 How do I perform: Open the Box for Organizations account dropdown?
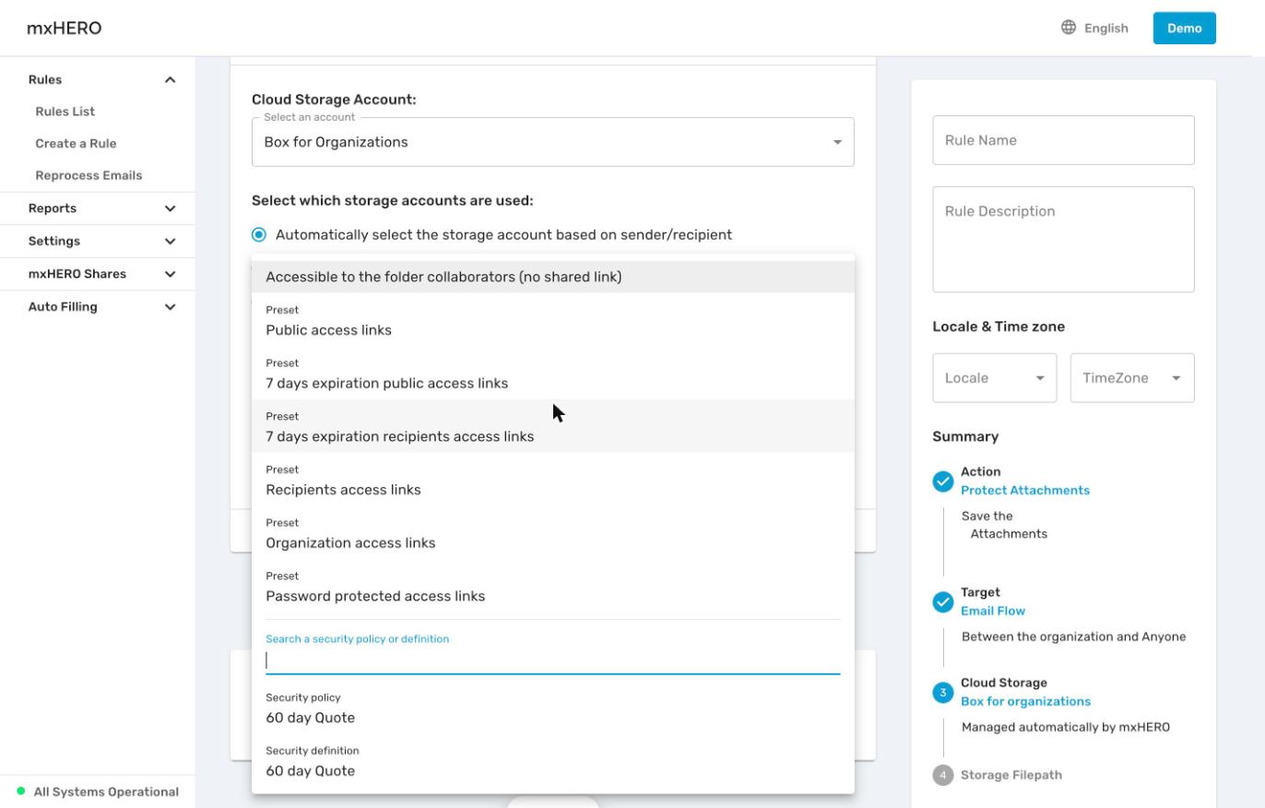(x=553, y=142)
